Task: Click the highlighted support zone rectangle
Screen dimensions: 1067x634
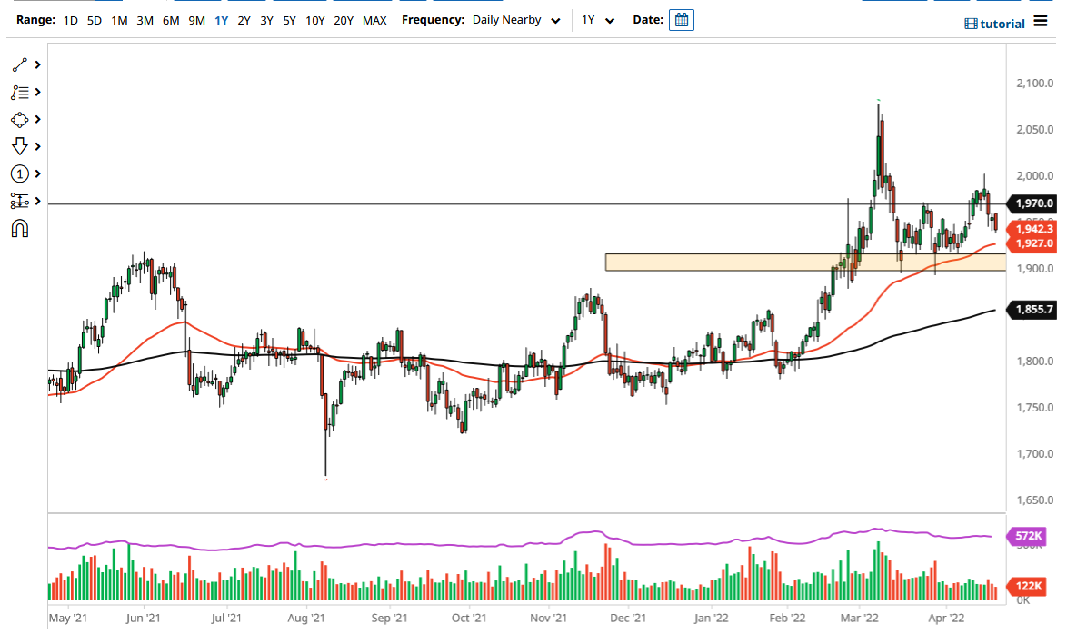Action: [x=800, y=263]
